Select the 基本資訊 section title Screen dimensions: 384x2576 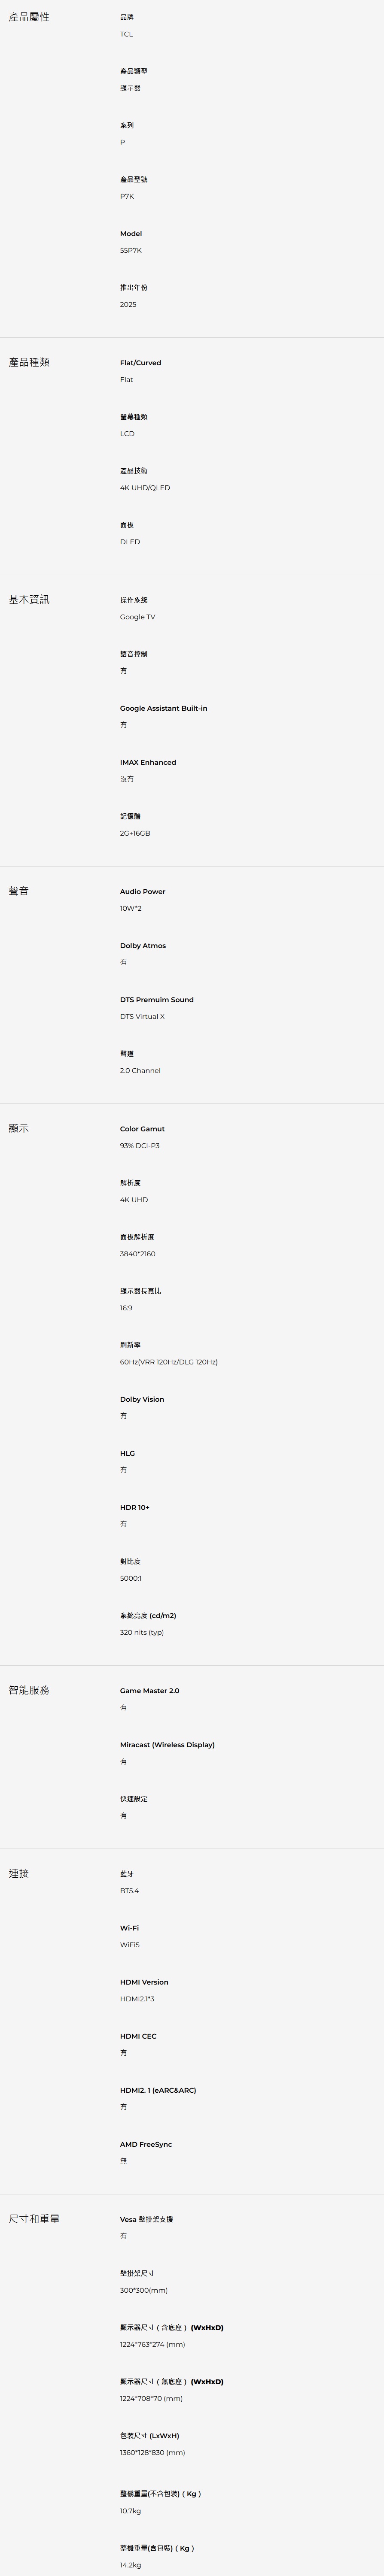coord(29,599)
